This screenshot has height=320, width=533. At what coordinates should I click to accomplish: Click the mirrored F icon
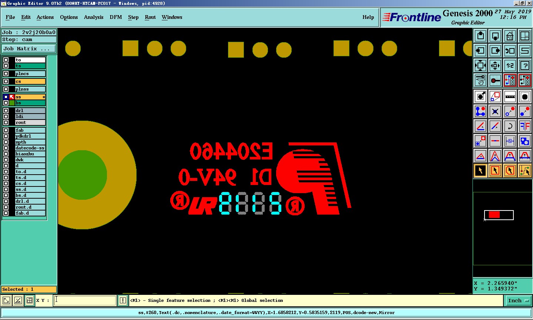click(525, 126)
